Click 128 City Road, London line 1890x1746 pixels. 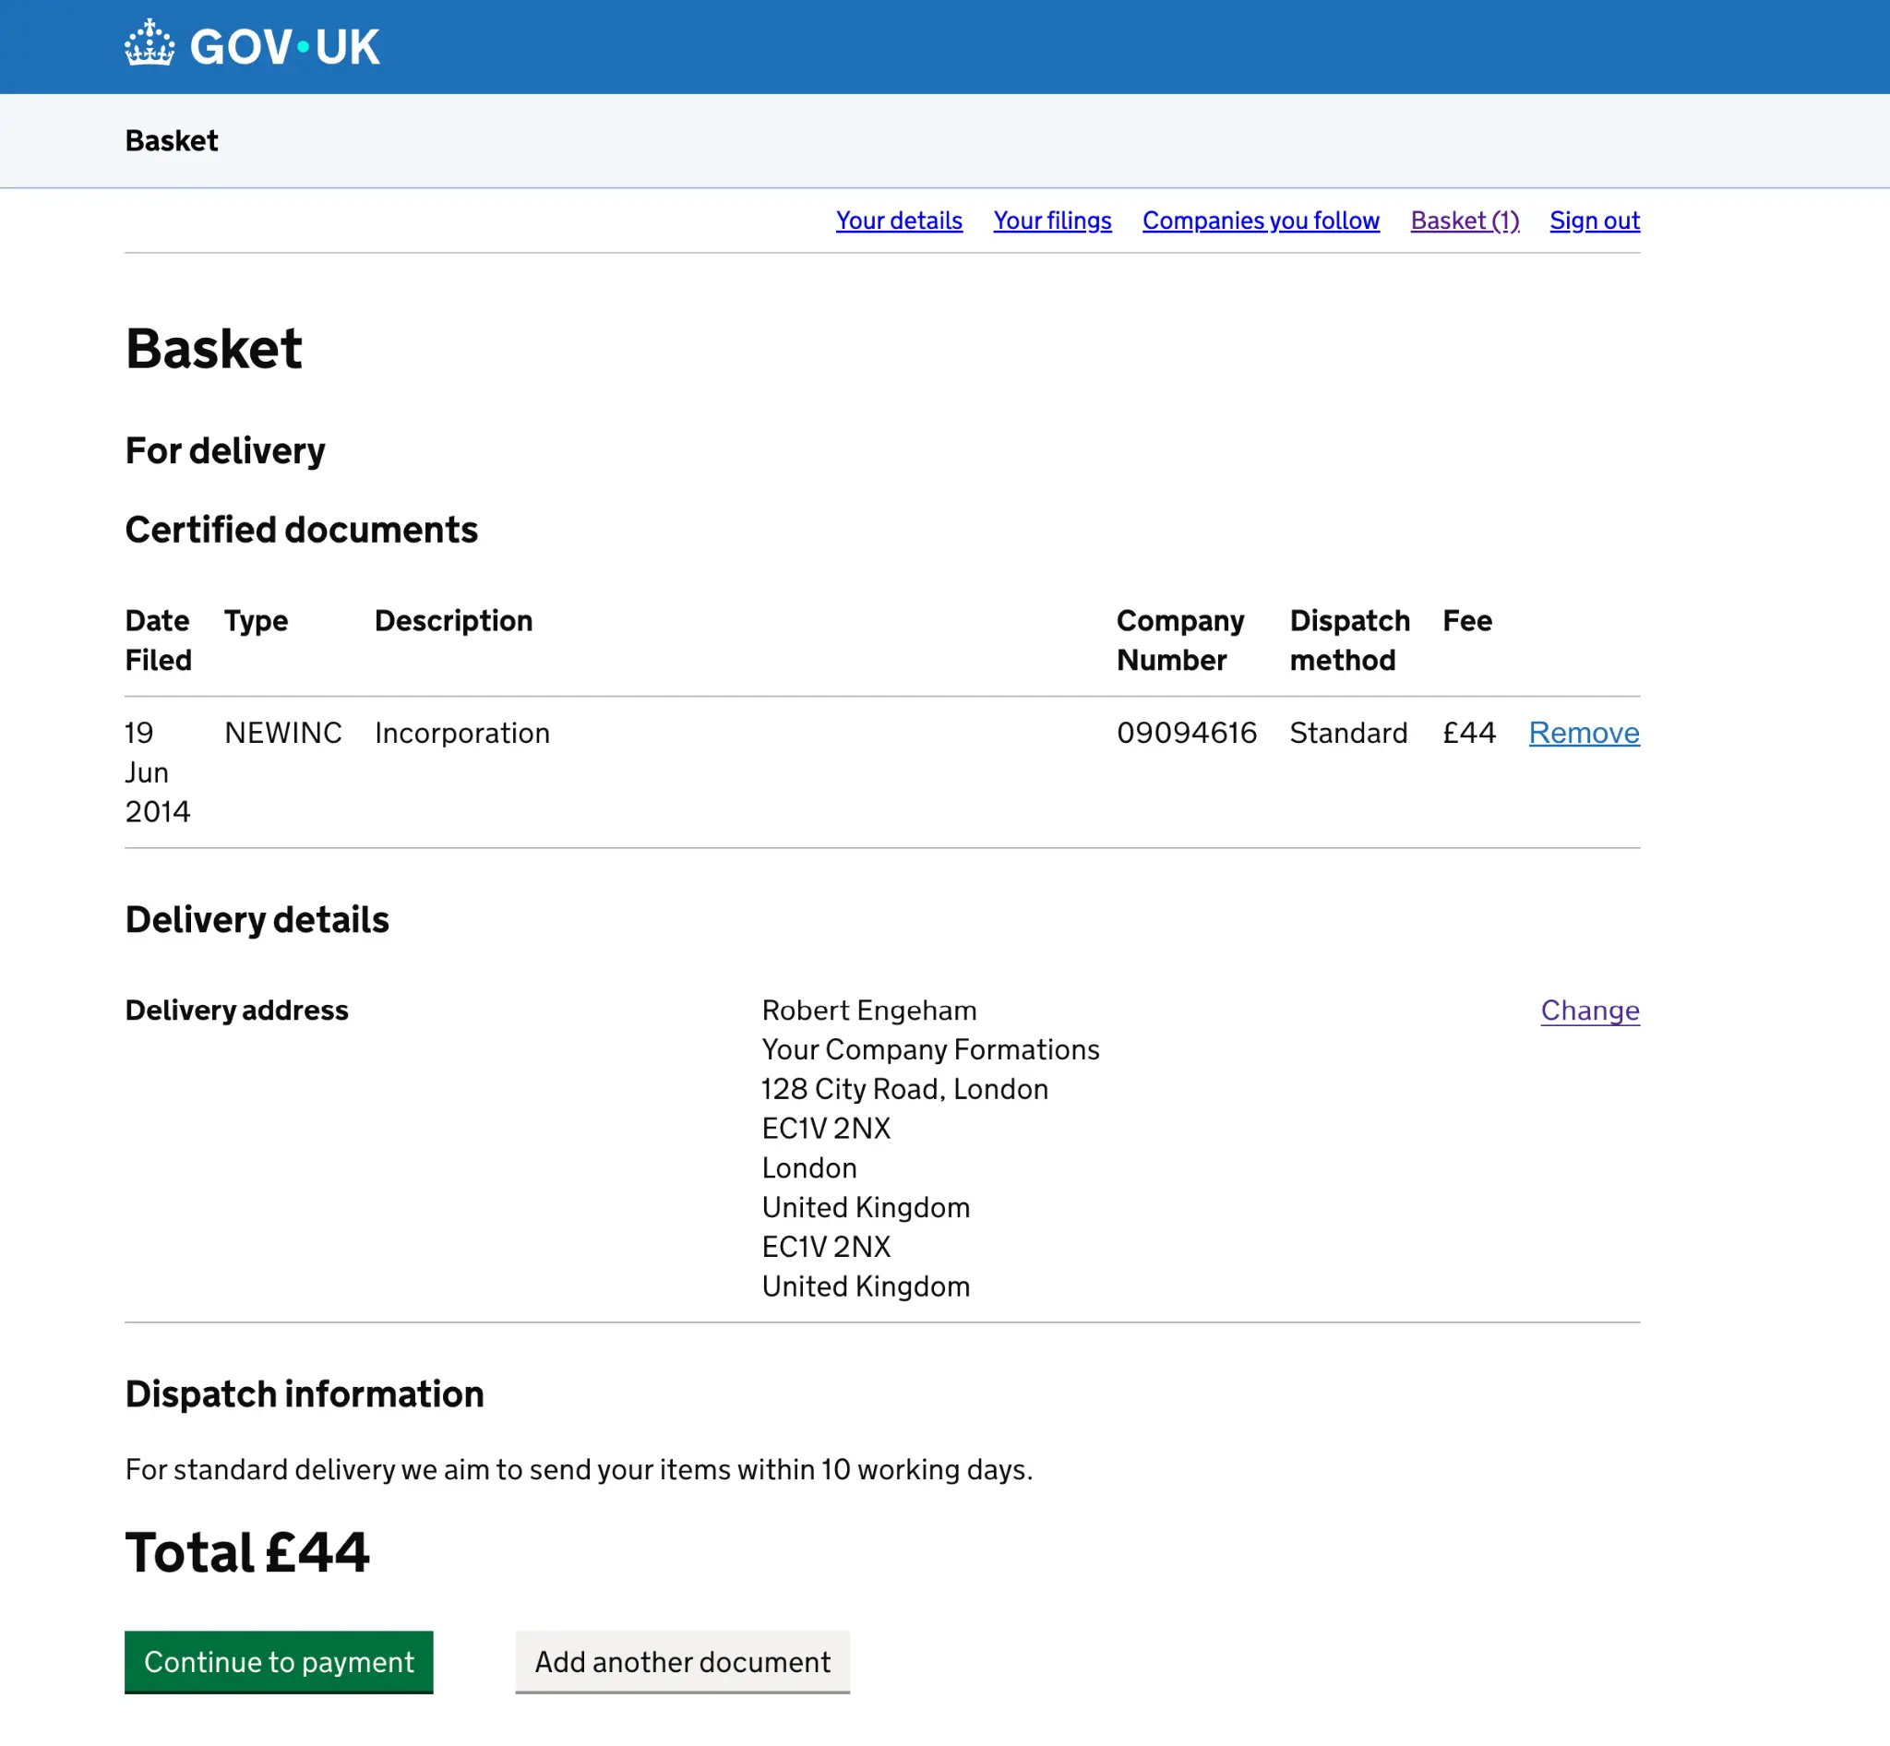point(905,1089)
